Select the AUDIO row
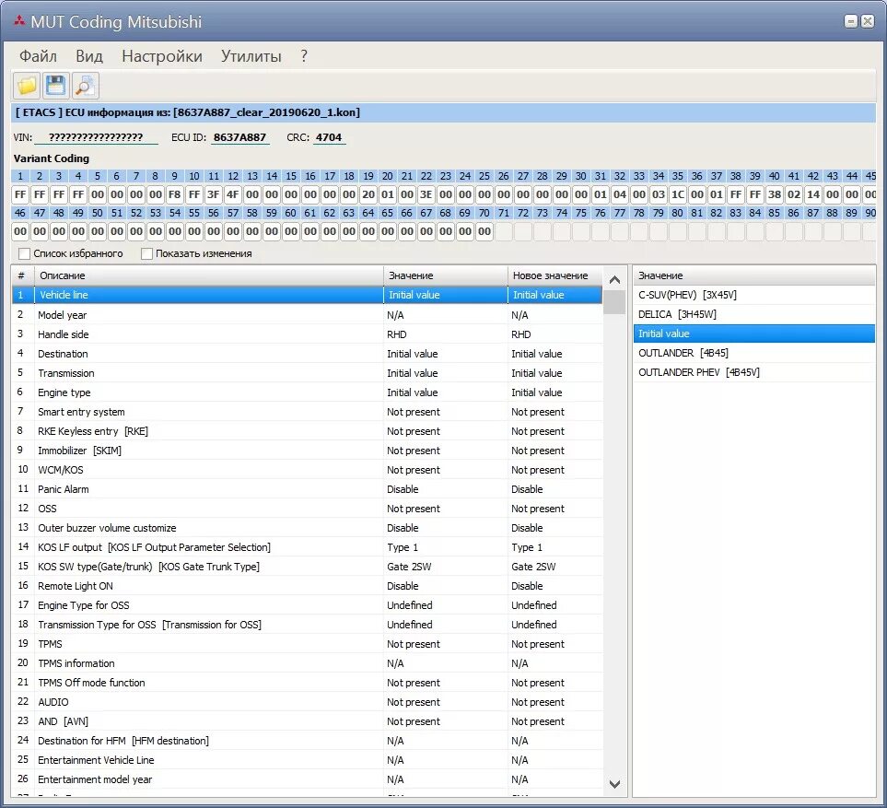Screen dimensions: 887x808 click(x=307, y=702)
